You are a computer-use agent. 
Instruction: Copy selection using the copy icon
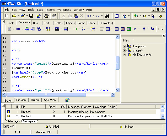tap(69, 16)
